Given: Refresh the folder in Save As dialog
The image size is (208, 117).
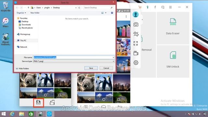Looking at the screenshot, I should coord(79,8).
